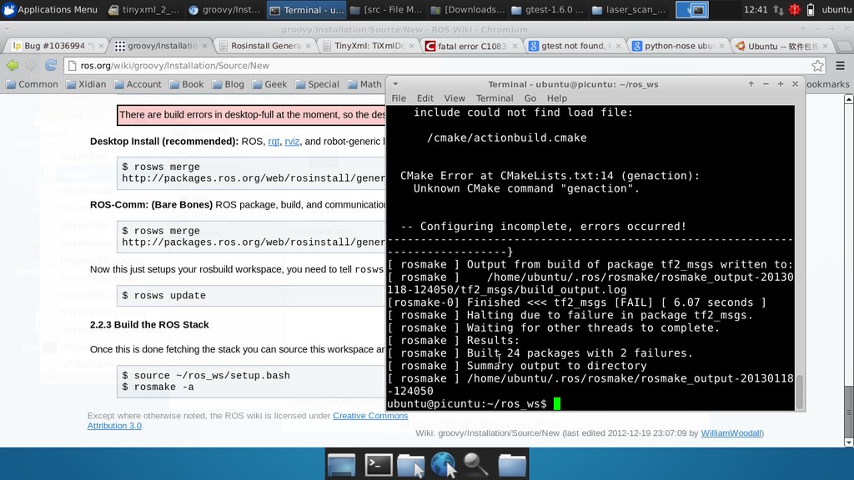
Task: Open the python-nose ubuntu browser tab
Action: (x=679, y=46)
